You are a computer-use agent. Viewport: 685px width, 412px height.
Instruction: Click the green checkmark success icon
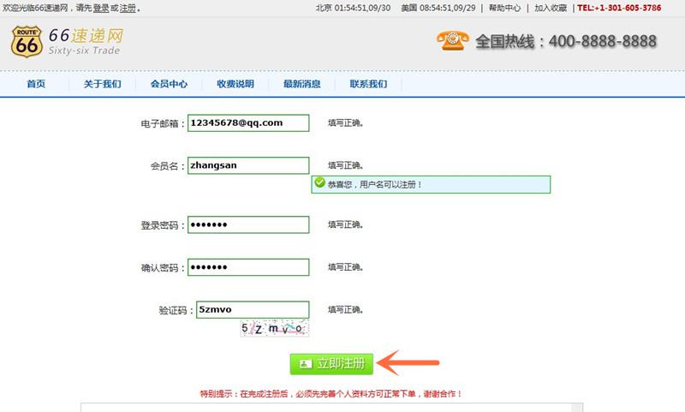[x=319, y=183]
